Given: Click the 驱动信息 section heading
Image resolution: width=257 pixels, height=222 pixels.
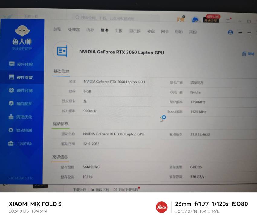Looking at the screenshot, I should click(60, 124).
